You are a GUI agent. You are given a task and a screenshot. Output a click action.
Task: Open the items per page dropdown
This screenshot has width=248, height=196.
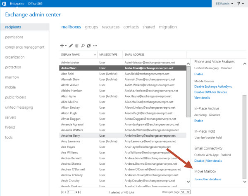[x=185, y=192]
